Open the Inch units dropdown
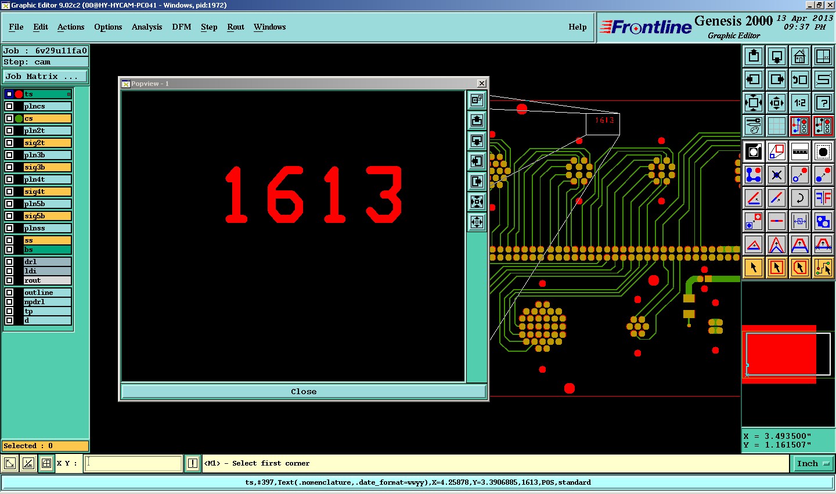This screenshot has width=836, height=494. pos(812,463)
